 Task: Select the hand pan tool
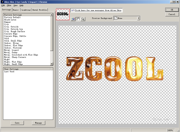[x=78, y=19]
